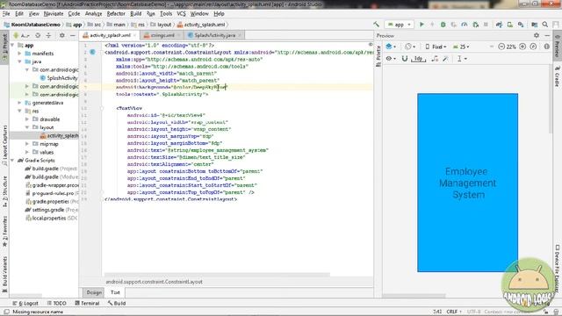Toggle the Gradle side stripe button

pyautogui.click(x=558, y=76)
